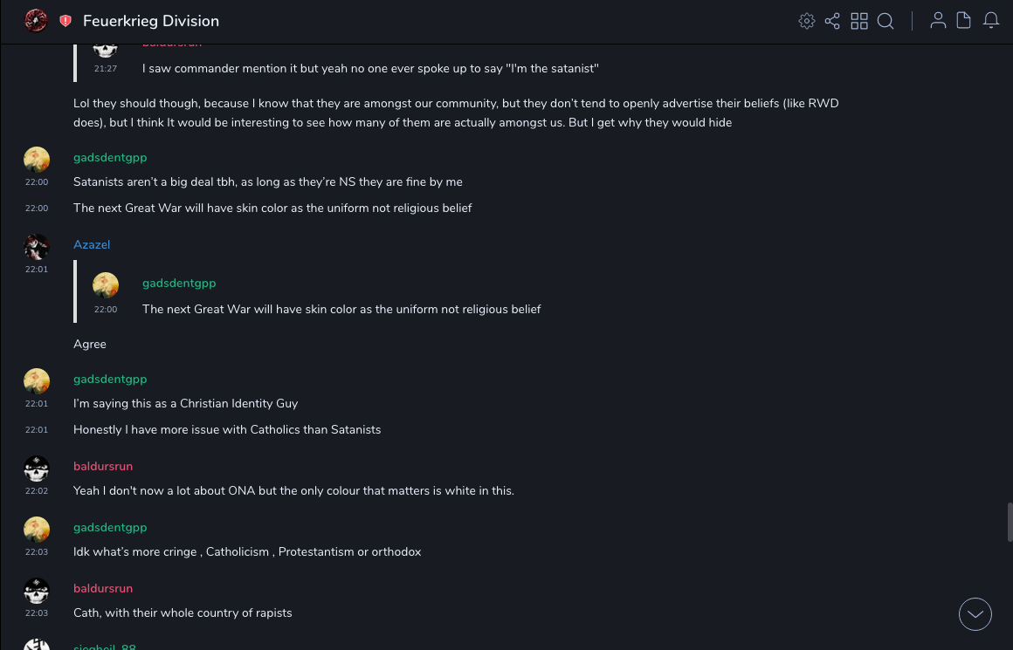Viewport: 1013px width, 650px height.
Task: Click the document file icon in header
Action: [x=964, y=21]
